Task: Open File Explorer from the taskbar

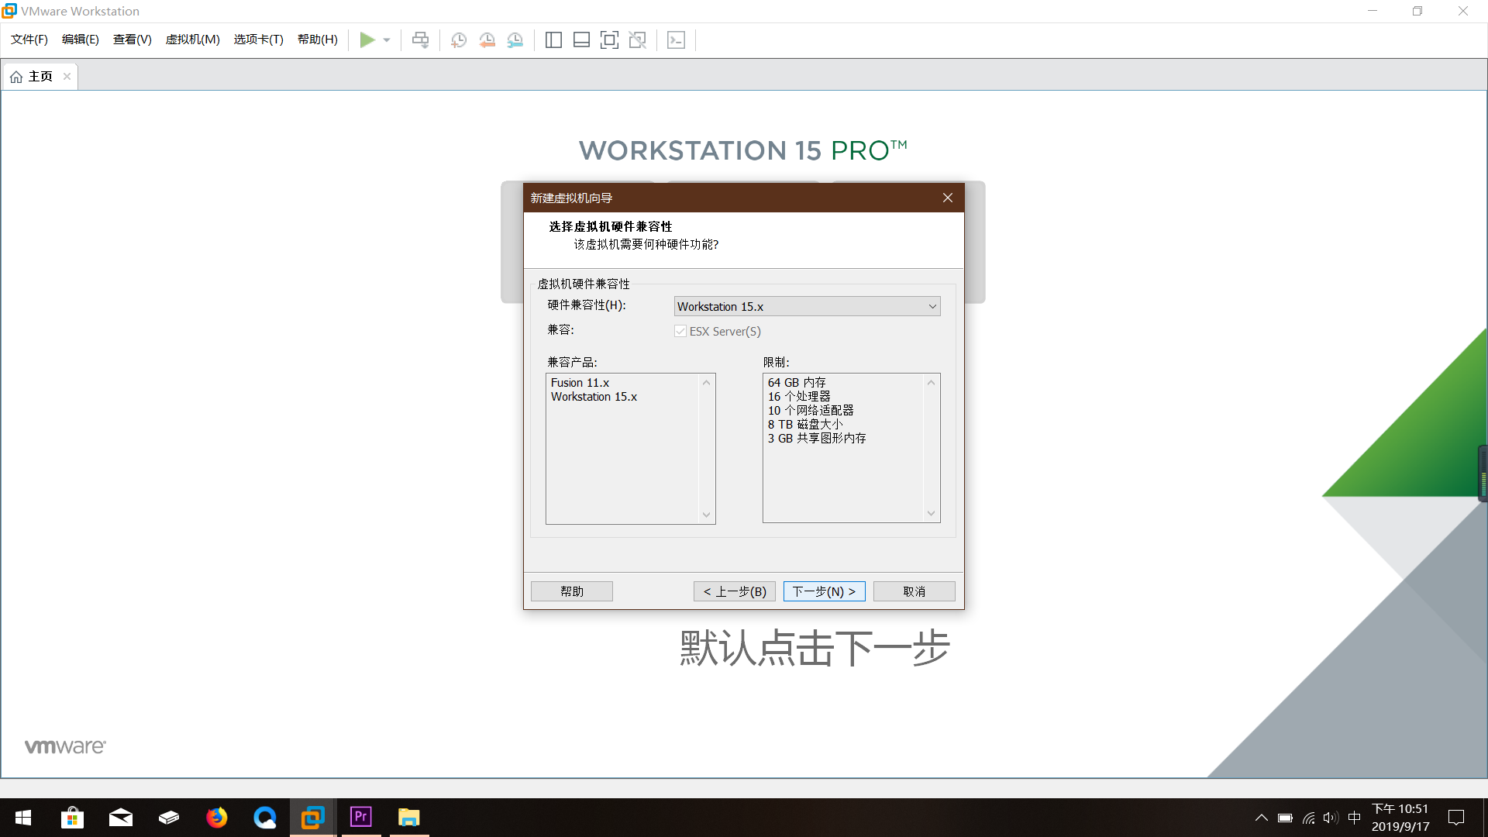Action: pos(409,818)
